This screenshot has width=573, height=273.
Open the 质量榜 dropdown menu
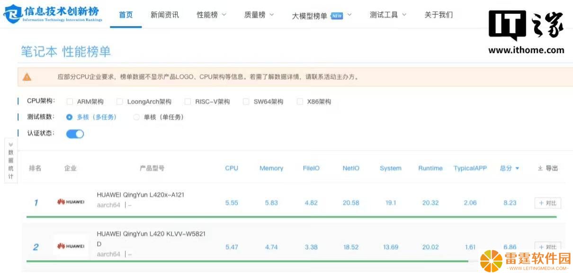click(259, 15)
